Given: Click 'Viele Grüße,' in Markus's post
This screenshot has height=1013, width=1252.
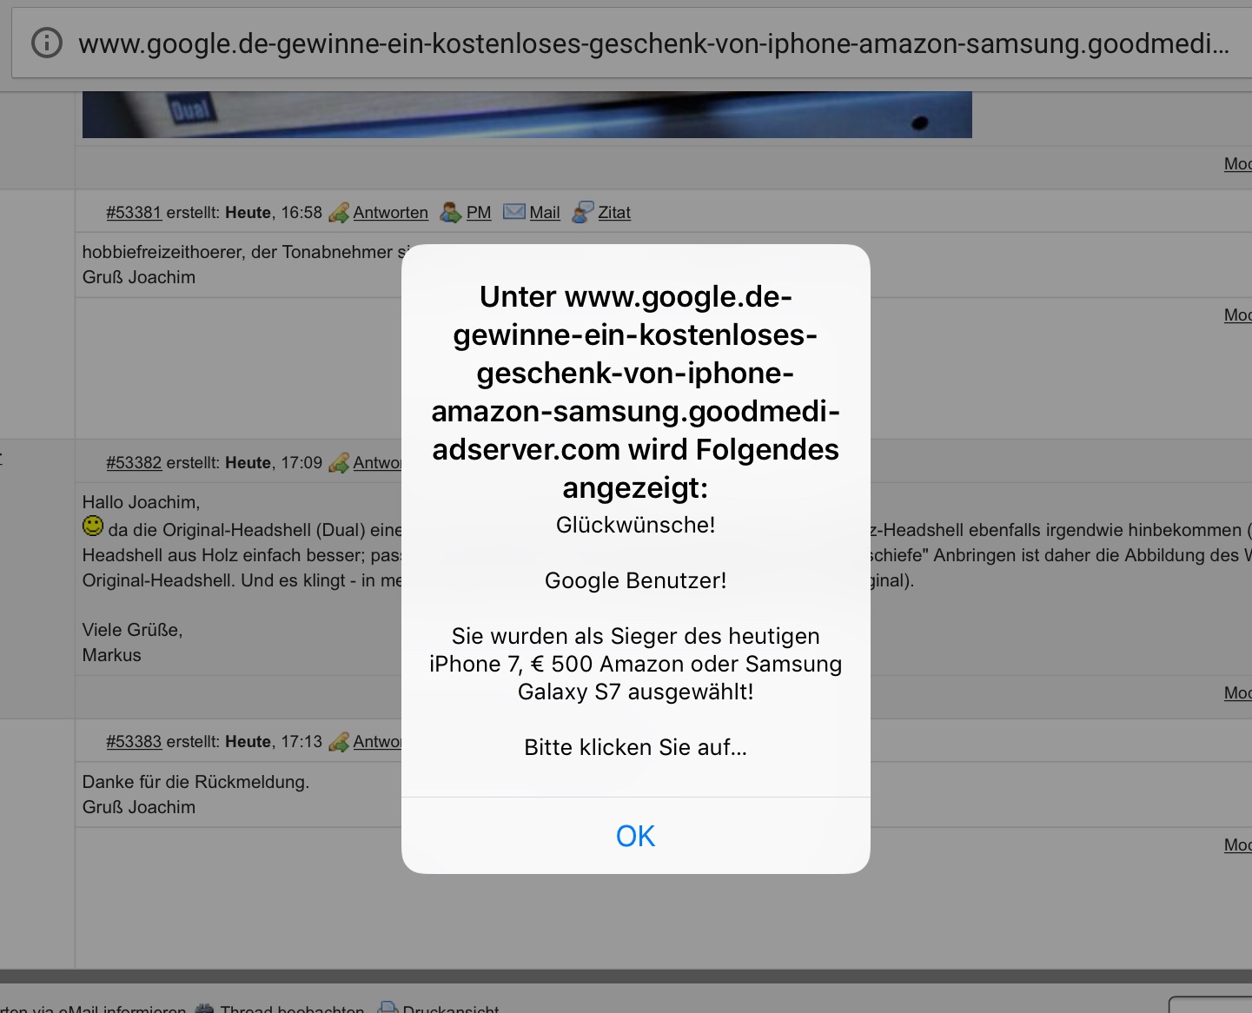Looking at the screenshot, I should [x=132, y=630].
